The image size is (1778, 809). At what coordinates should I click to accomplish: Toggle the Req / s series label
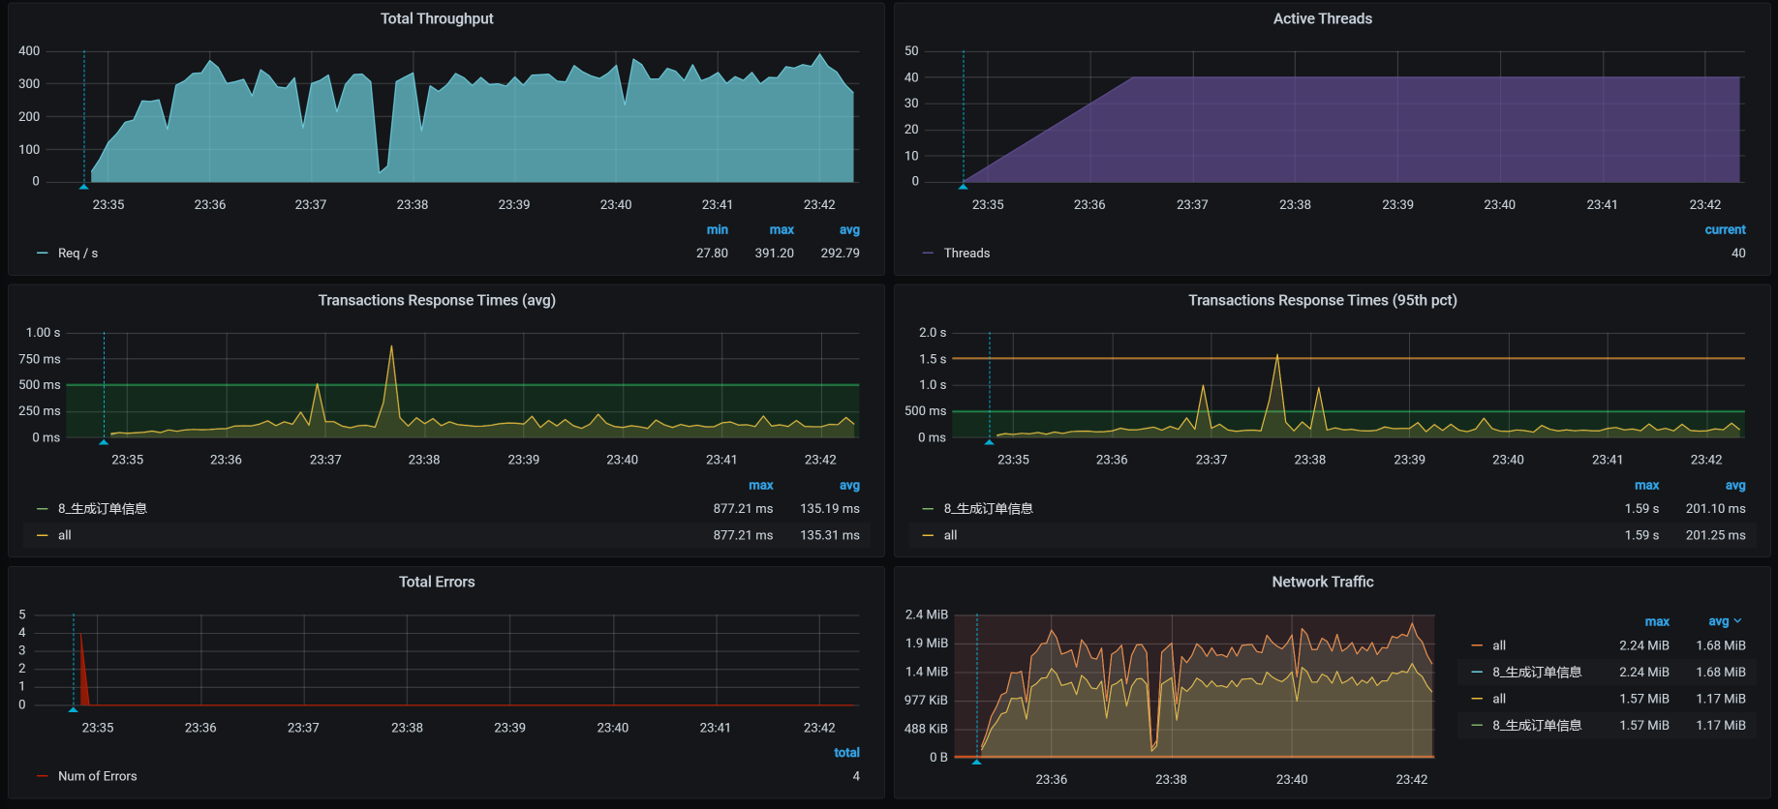[77, 254]
